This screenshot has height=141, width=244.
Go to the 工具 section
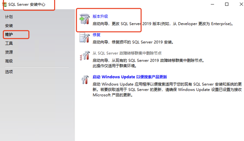[x=9, y=43]
